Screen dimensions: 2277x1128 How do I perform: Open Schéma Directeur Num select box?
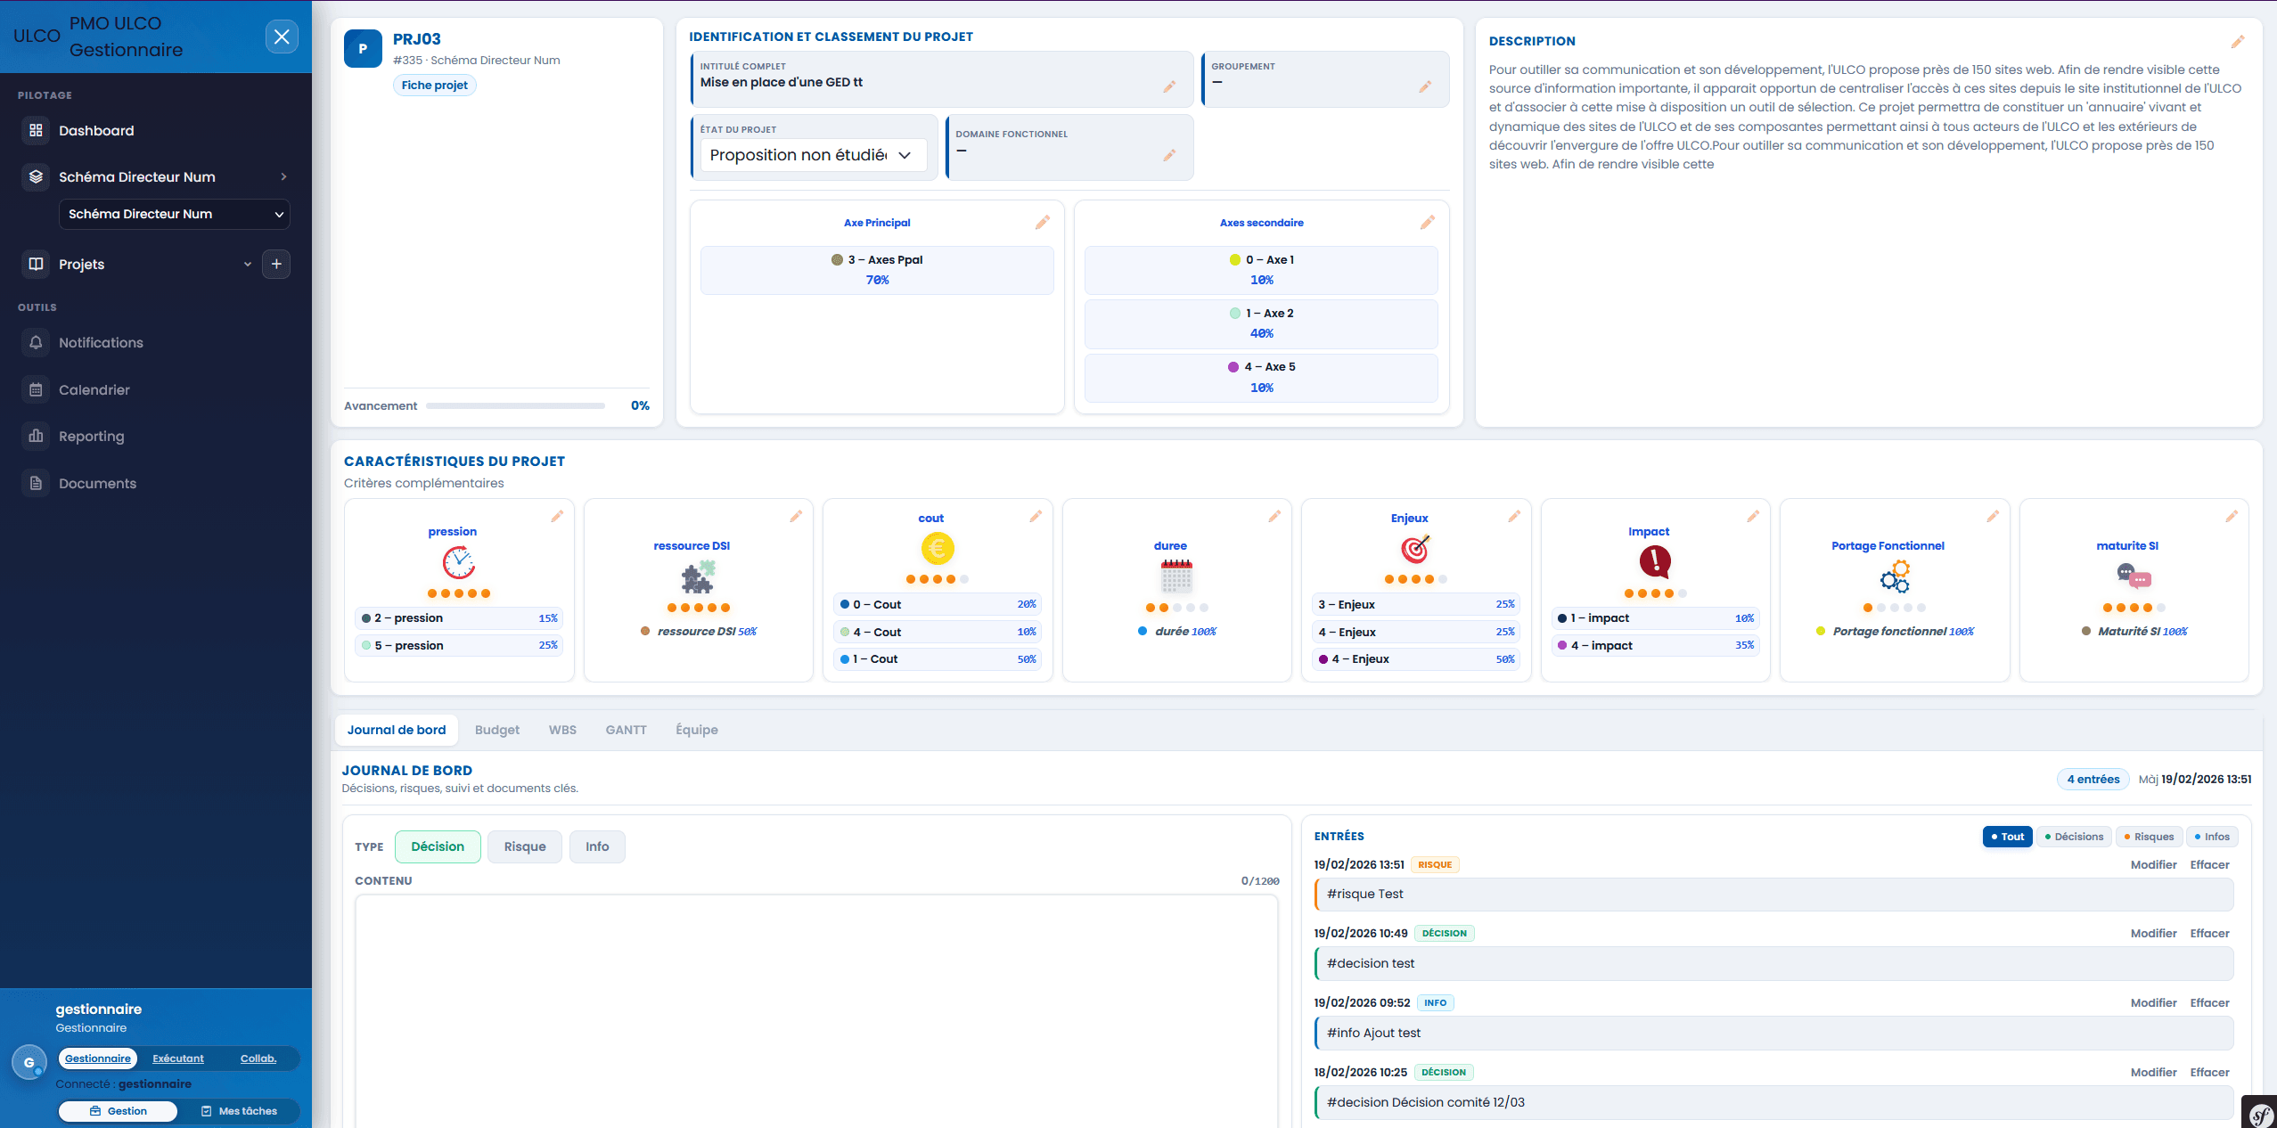(175, 214)
